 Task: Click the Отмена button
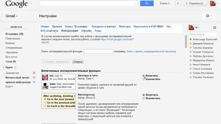pyautogui.click(x=78, y=62)
